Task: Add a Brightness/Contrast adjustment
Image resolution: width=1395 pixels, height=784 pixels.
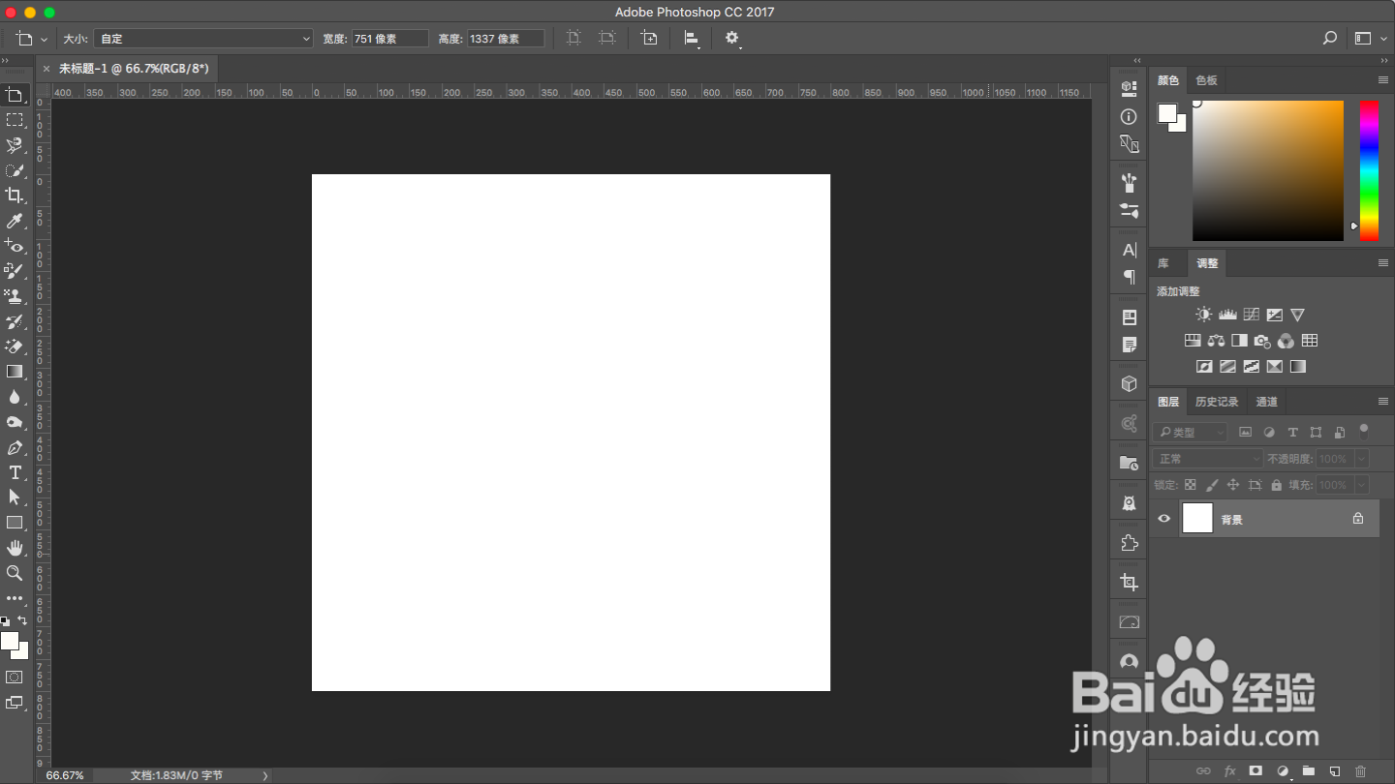Action: click(1203, 315)
